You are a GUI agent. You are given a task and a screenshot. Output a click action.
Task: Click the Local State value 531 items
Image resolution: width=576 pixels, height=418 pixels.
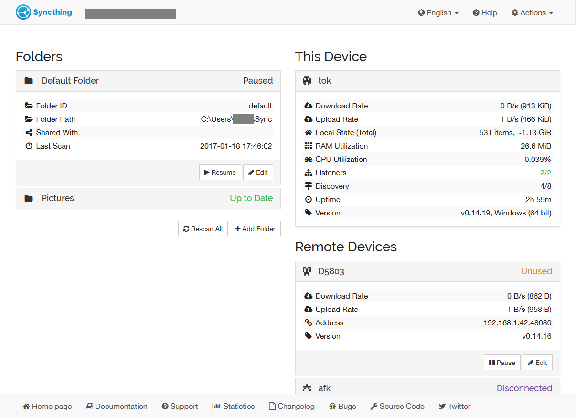(x=515, y=133)
